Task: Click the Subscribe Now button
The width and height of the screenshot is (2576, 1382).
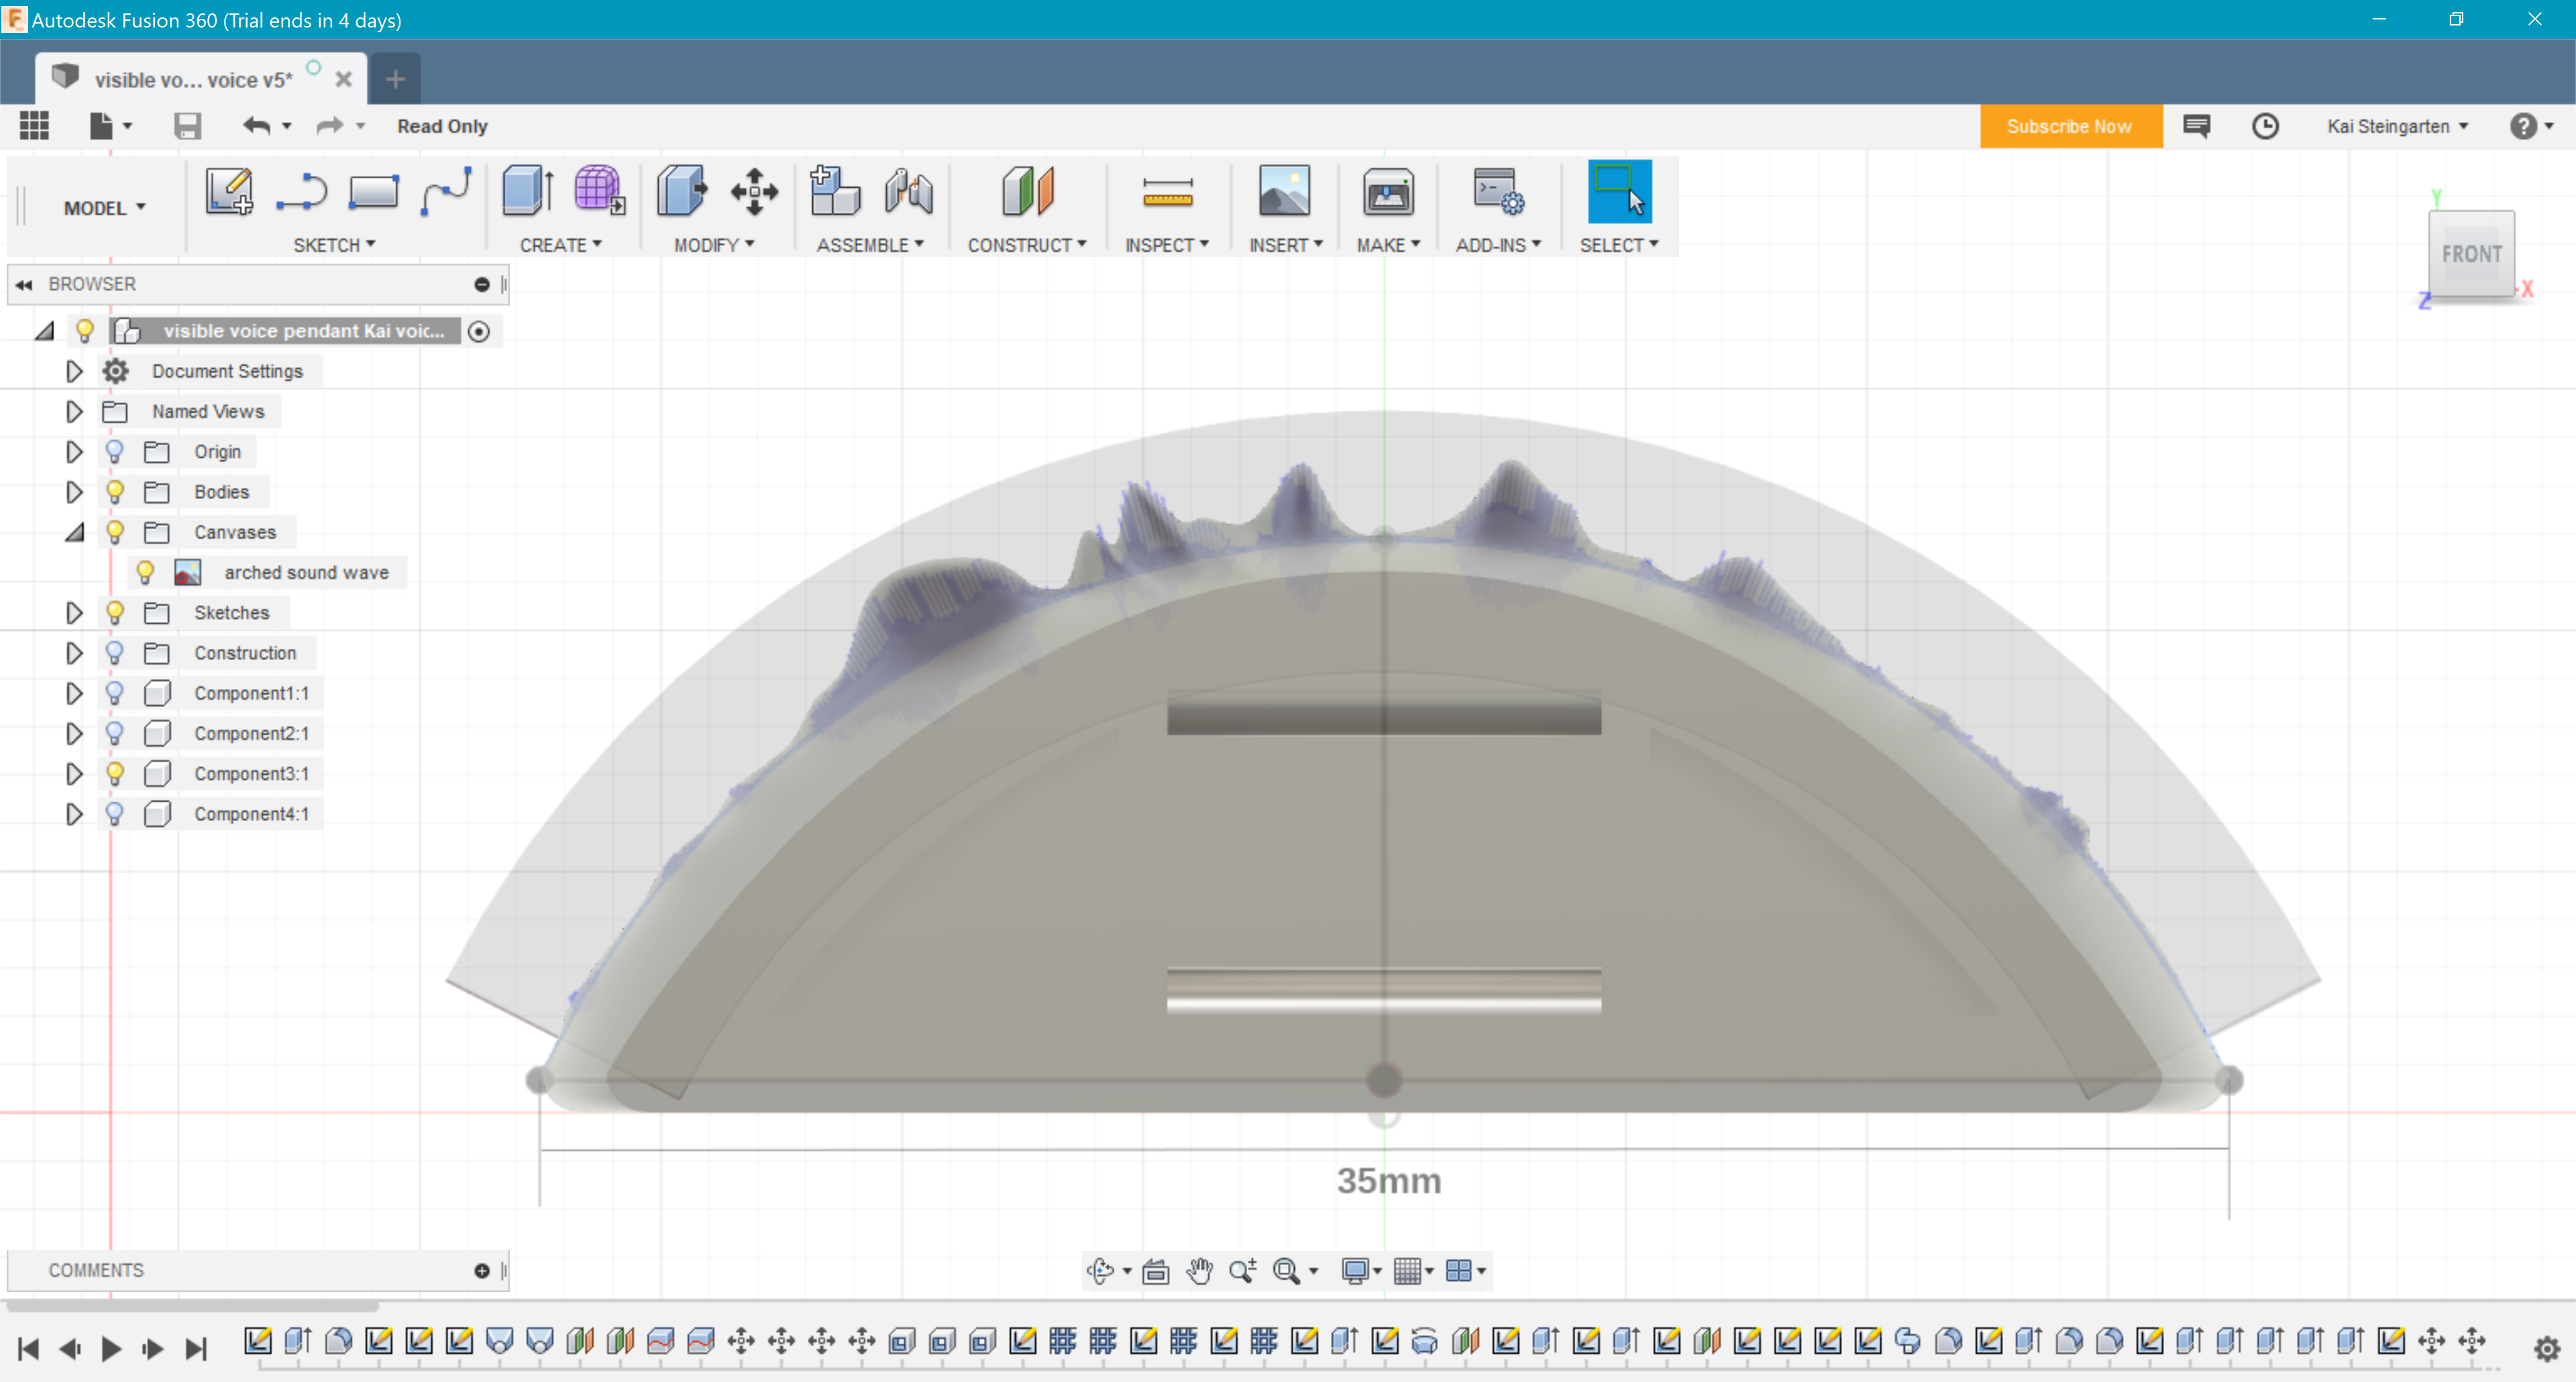Action: (2070, 126)
